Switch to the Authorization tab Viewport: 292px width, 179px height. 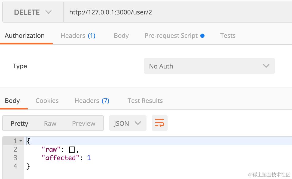coord(25,36)
